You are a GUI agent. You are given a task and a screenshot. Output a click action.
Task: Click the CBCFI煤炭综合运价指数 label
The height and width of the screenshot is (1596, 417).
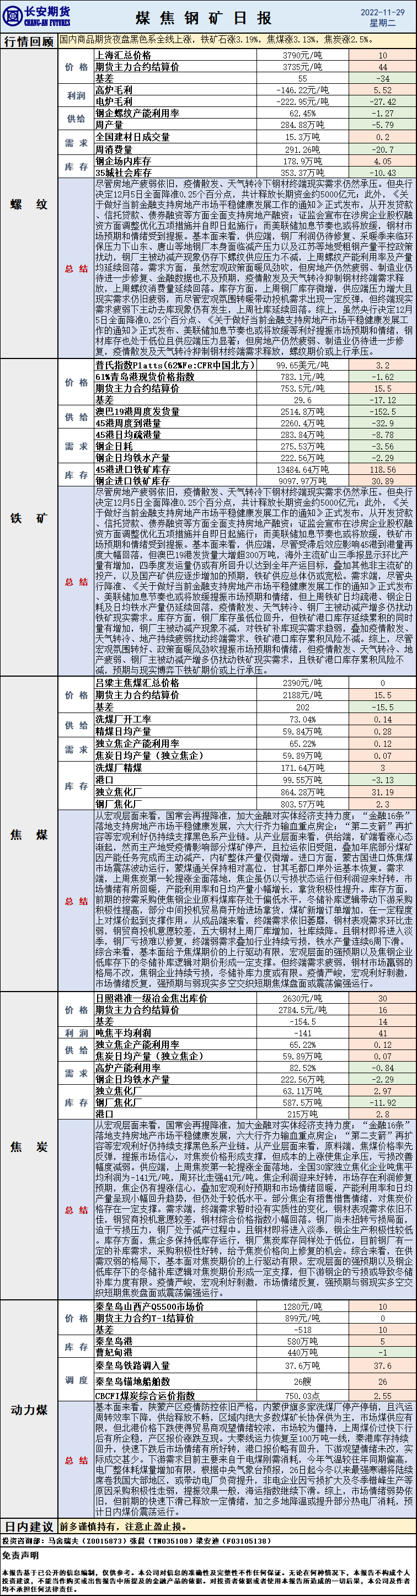(x=145, y=1396)
